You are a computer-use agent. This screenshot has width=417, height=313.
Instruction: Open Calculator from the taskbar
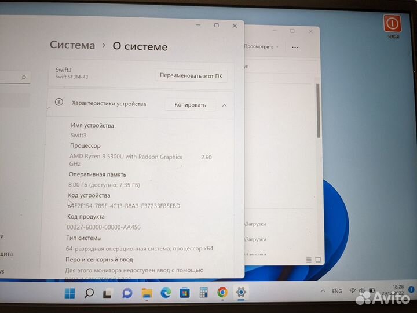coord(203,293)
